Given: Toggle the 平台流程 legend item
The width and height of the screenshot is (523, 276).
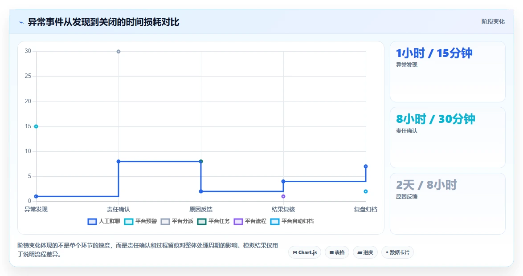Looking at the screenshot, I should 250,221.
